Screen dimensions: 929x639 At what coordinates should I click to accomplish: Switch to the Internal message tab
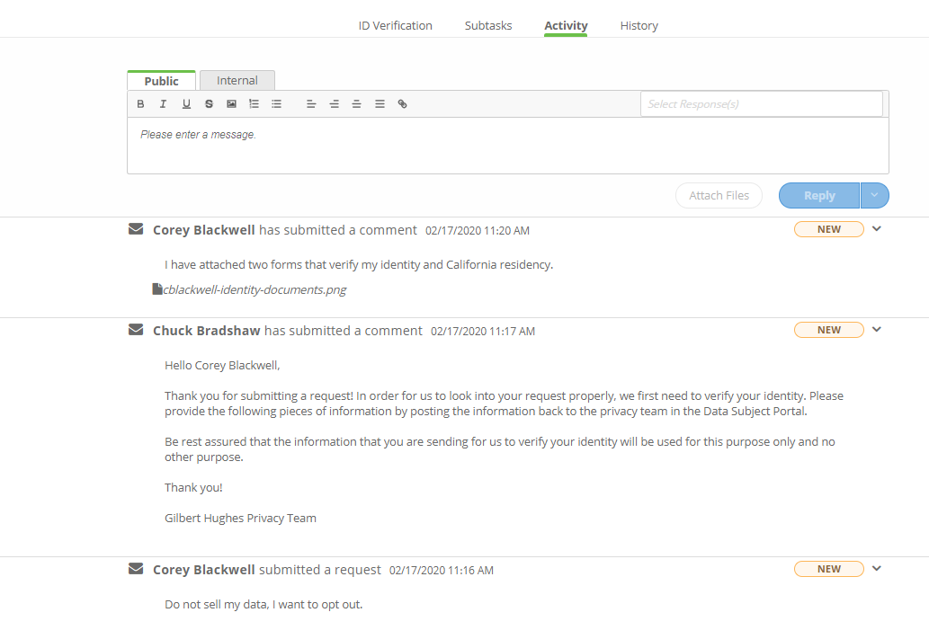(x=237, y=81)
